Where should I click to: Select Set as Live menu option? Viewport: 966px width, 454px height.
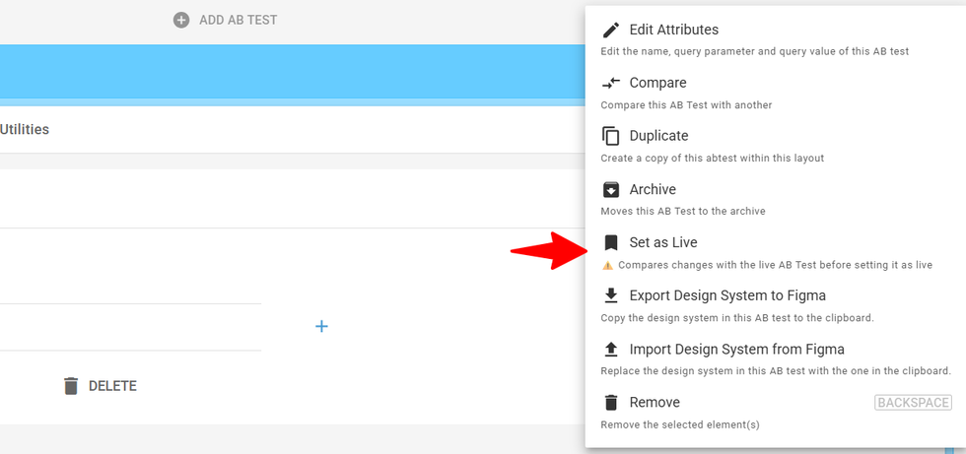click(663, 242)
